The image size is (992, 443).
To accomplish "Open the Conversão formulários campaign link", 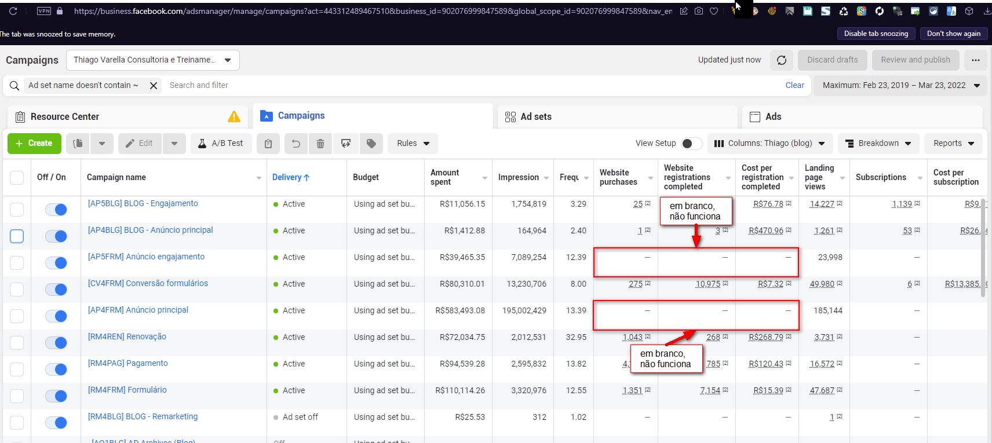I will (148, 284).
